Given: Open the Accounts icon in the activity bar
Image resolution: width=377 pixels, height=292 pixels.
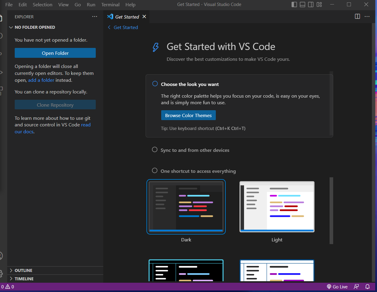Looking at the screenshot, I should pos(1,255).
